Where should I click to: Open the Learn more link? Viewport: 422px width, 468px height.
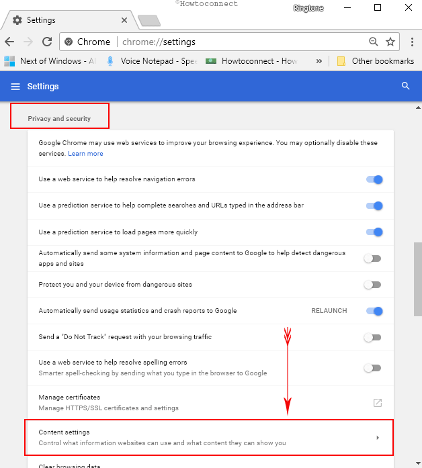85,153
